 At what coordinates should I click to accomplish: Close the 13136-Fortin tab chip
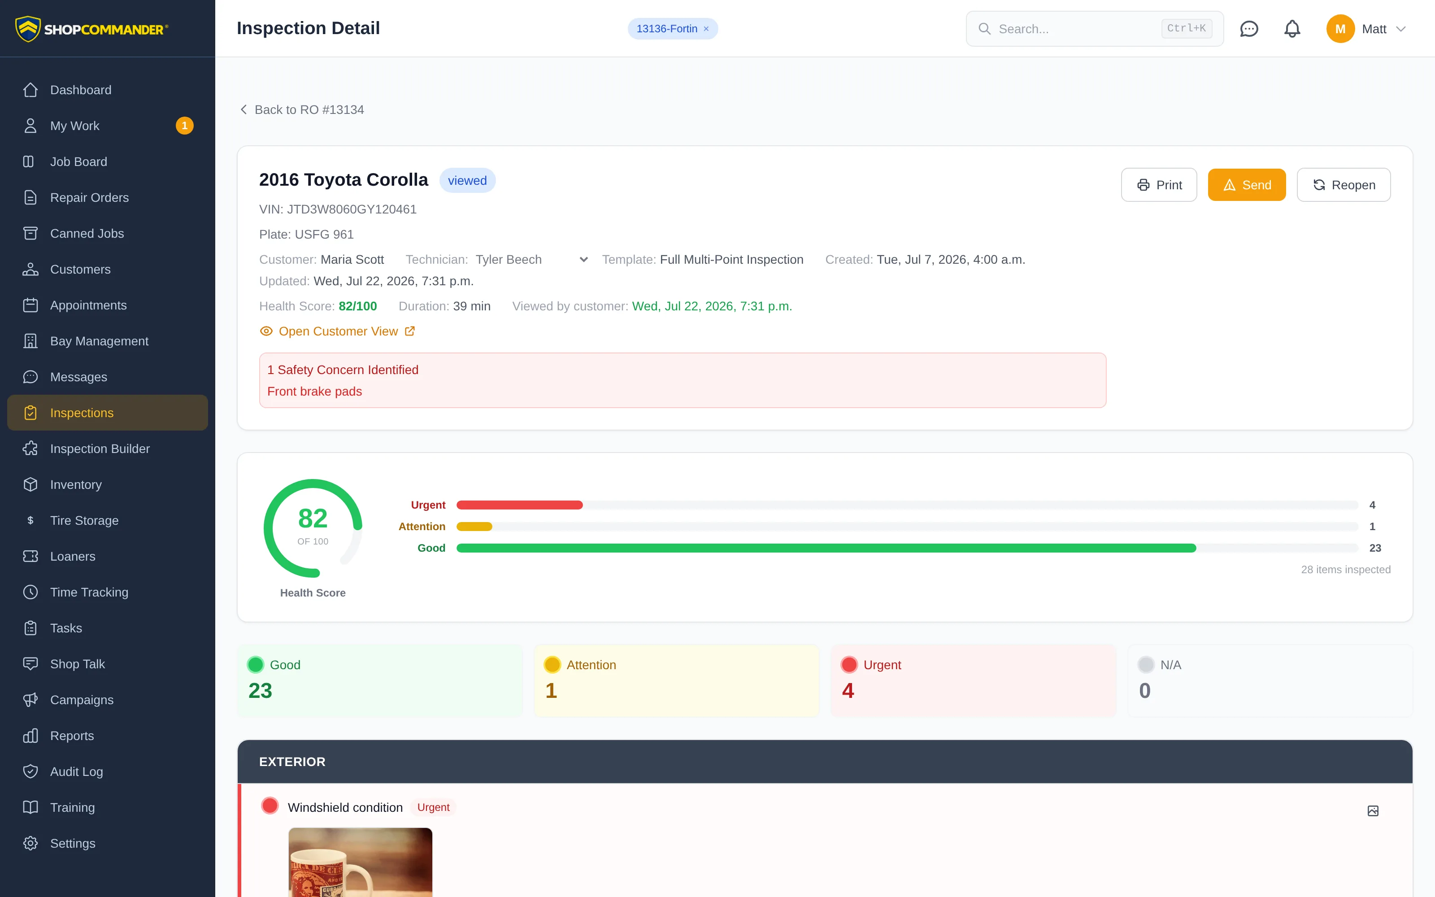tap(706, 28)
